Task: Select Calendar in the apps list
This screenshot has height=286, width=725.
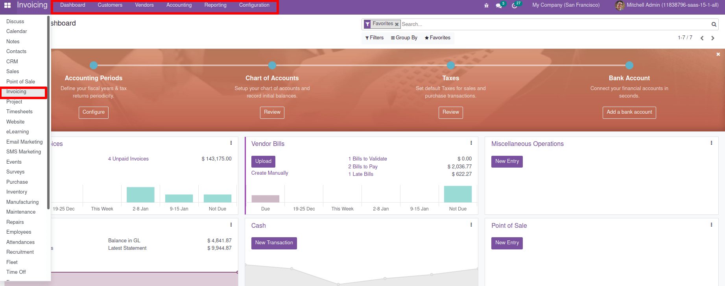Action: (17, 31)
